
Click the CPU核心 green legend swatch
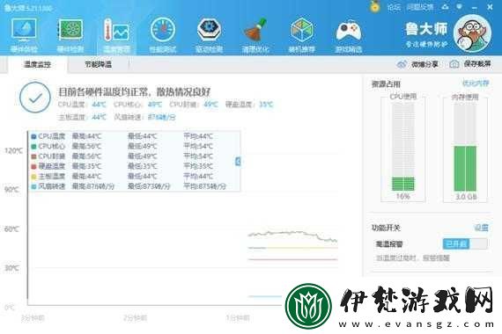click(x=33, y=147)
